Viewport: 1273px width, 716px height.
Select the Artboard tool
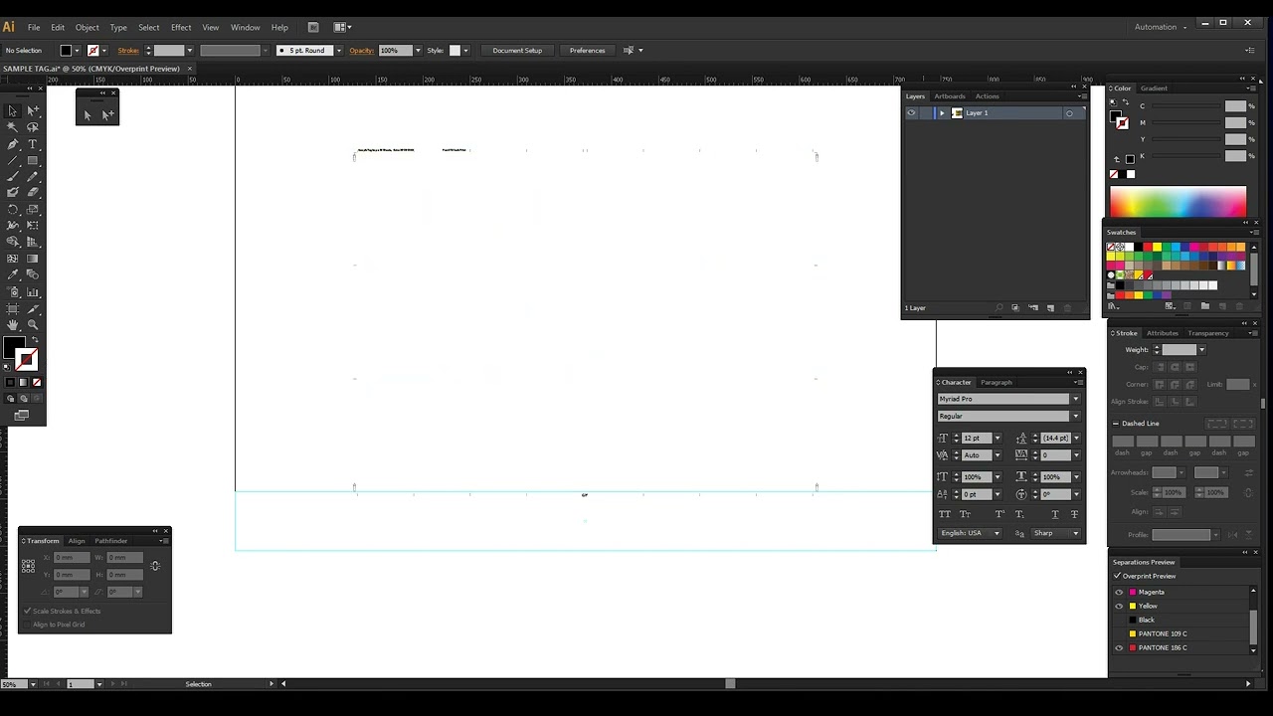13,308
